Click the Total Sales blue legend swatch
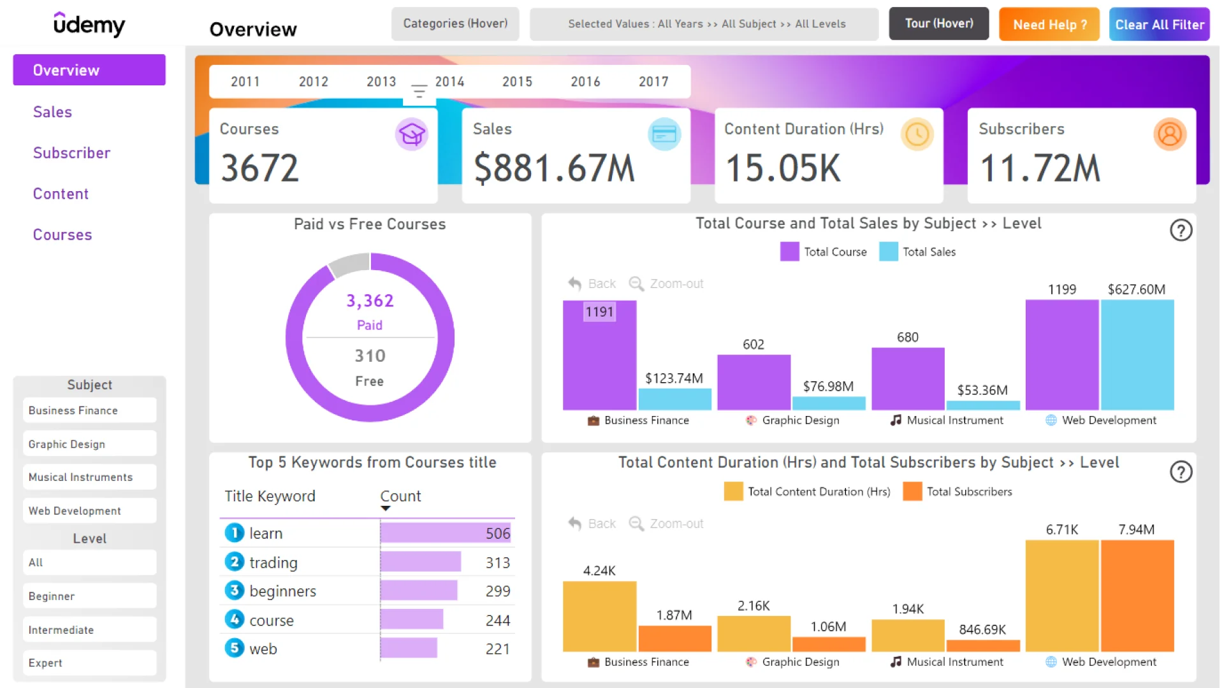1224x688 pixels. tap(888, 252)
